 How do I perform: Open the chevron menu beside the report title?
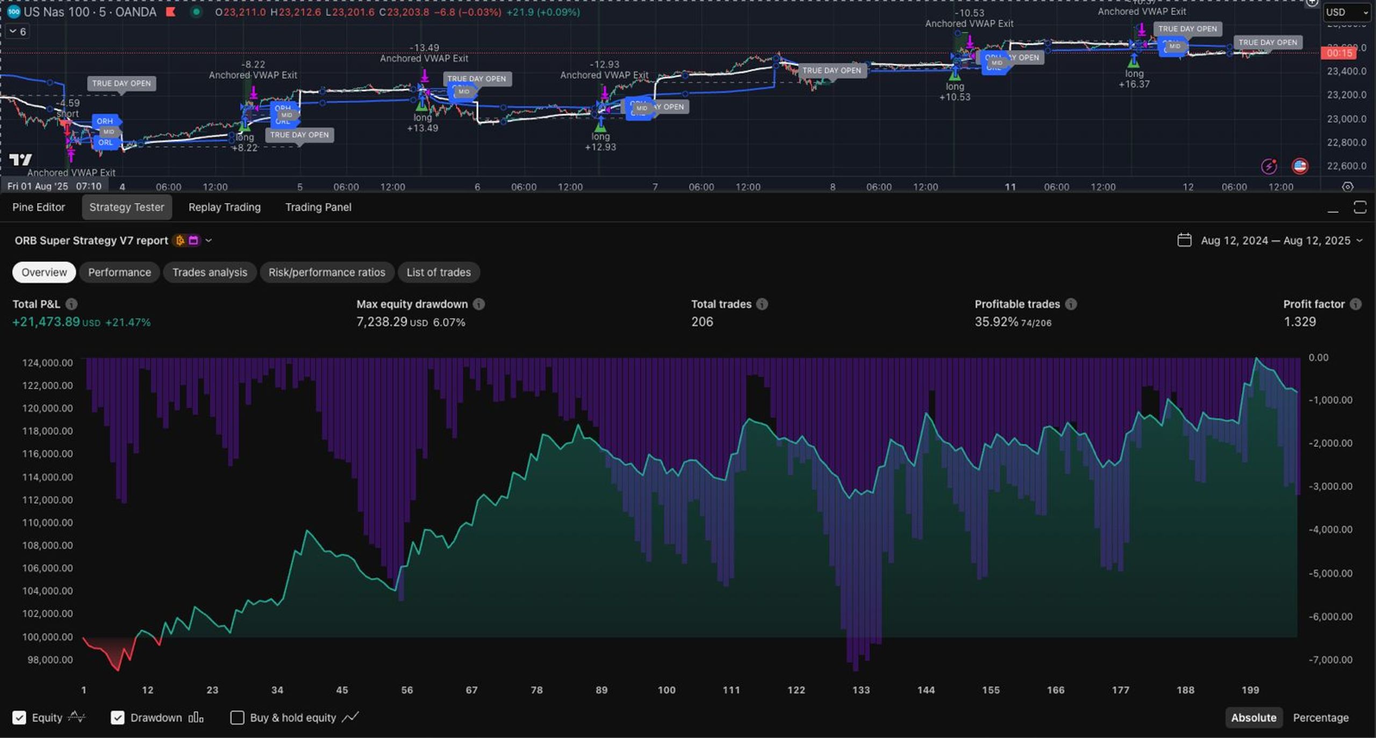209,240
